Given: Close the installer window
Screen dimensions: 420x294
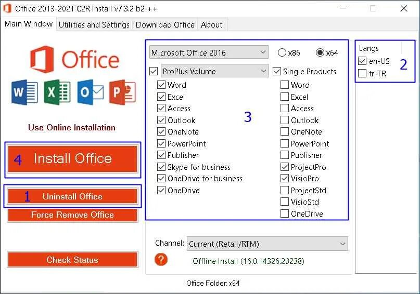Looking at the screenshot, I should point(404,8).
